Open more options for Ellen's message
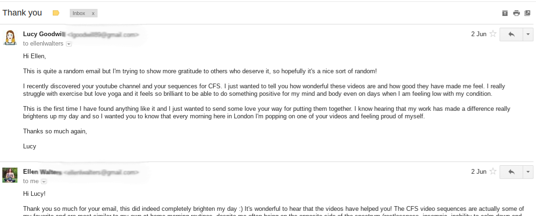Image resolution: width=536 pixels, height=216 pixels. (528, 172)
